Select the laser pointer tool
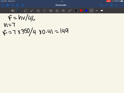 pyautogui.click(x=70, y=11)
